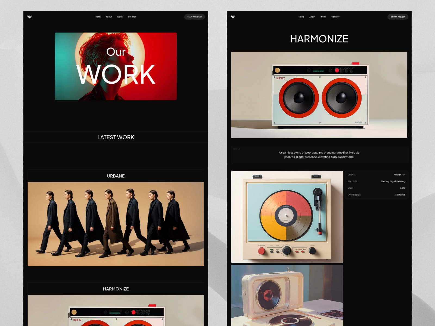Click the large Stanley boombox hero image
The height and width of the screenshot is (326, 435).
pos(319,95)
